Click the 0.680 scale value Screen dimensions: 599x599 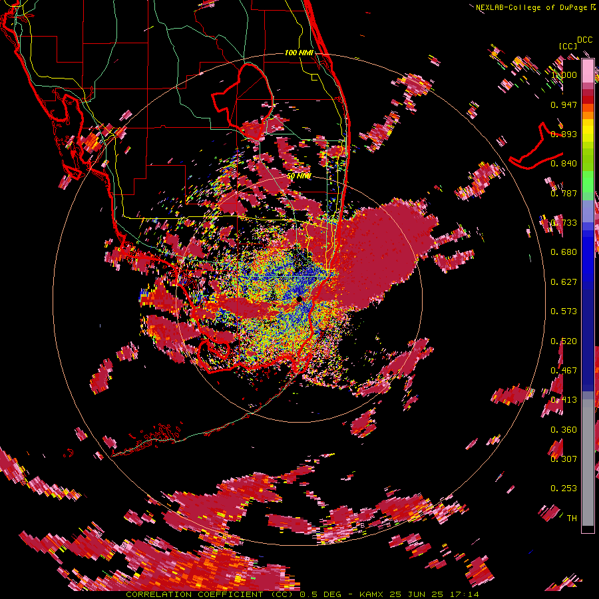[564, 252]
